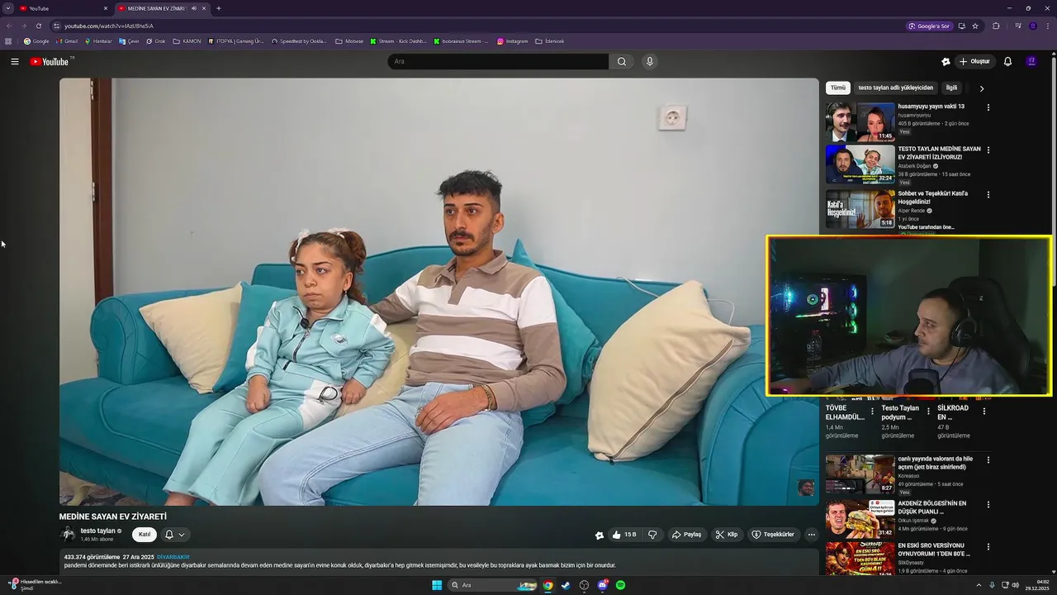Open the Mobese bookmarks folder

(349, 41)
